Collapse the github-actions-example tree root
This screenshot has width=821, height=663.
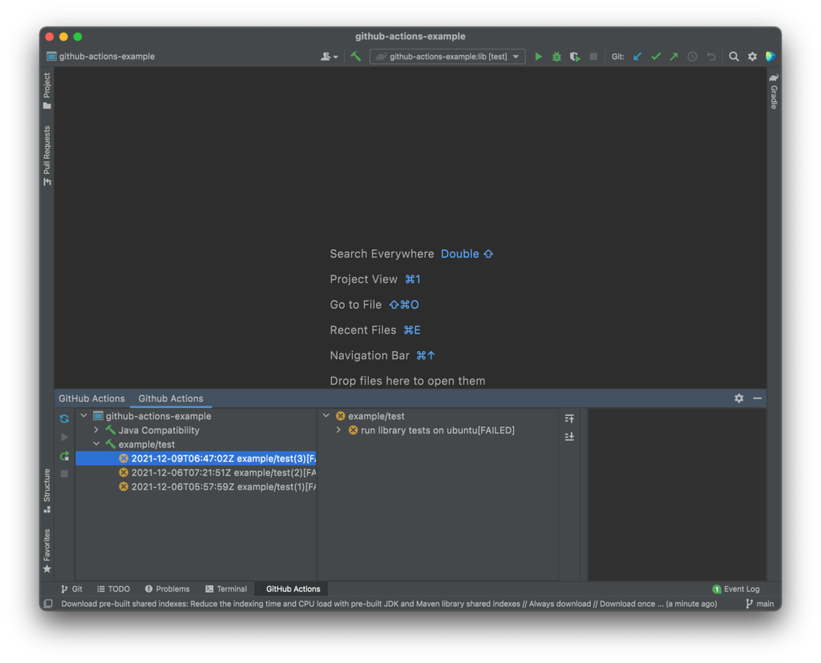click(x=83, y=416)
